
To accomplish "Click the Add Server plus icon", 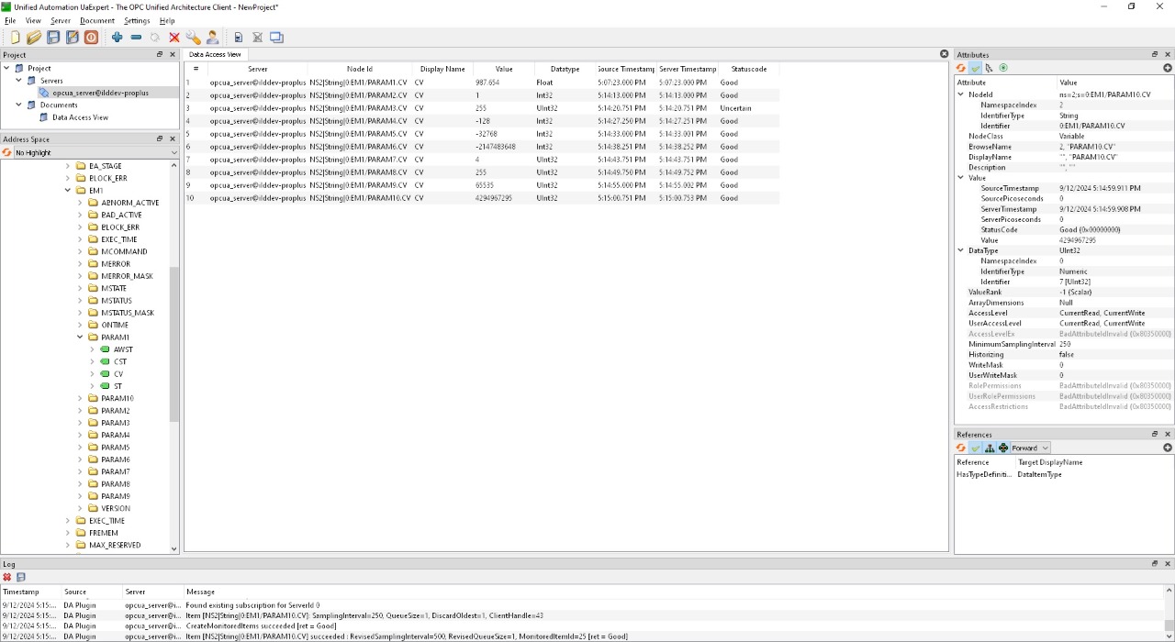I will pos(117,38).
